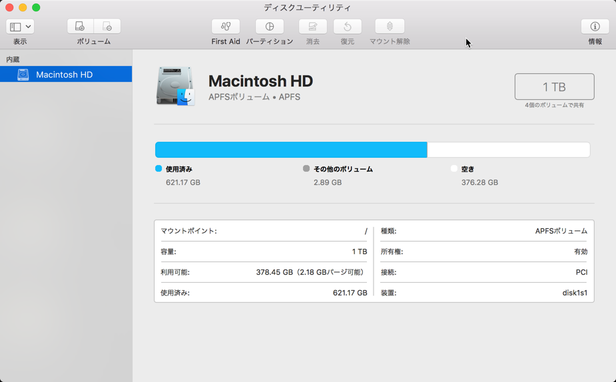Click the 復元 restore icon

coord(347,27)
